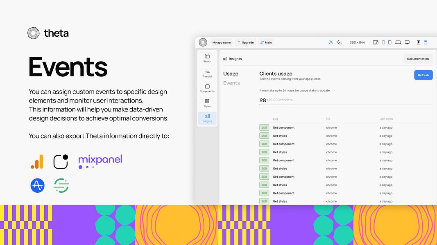Switch to the Usage tab
Image resolution: width=437 pixels, height=245 pixels.
(x=231, y=73)
